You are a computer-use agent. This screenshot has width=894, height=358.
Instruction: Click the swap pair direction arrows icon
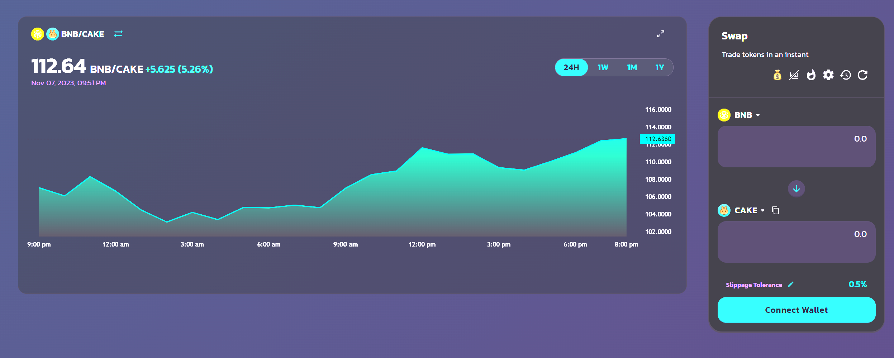(118, 34)
